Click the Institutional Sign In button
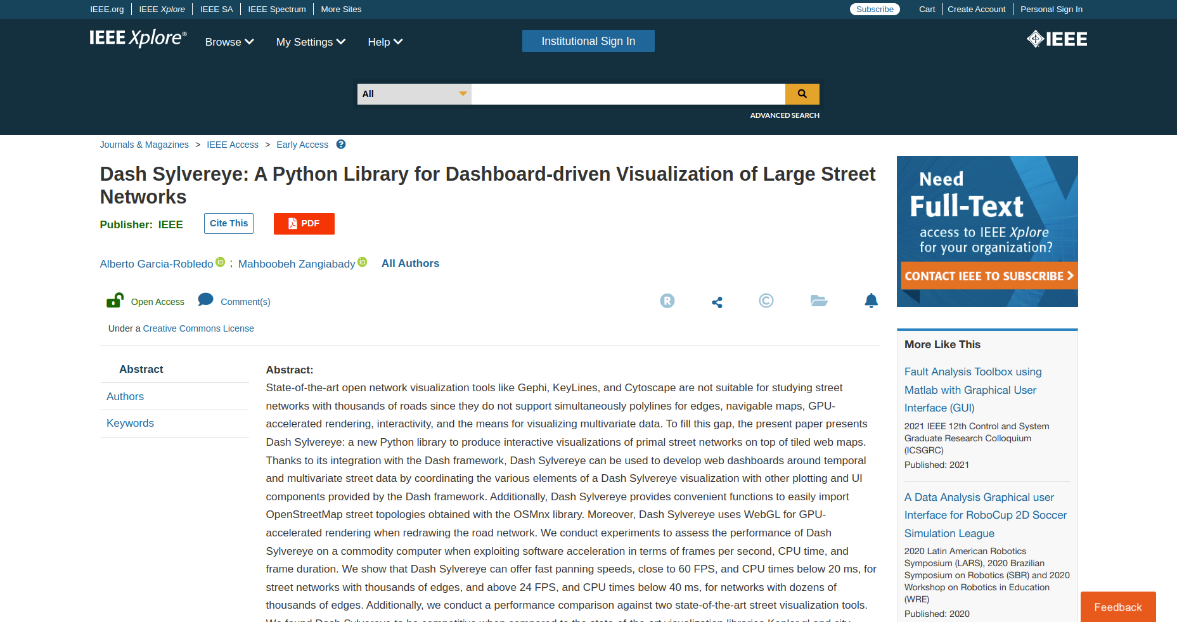This screenshot has width=1177, height=622. [588, 41]
